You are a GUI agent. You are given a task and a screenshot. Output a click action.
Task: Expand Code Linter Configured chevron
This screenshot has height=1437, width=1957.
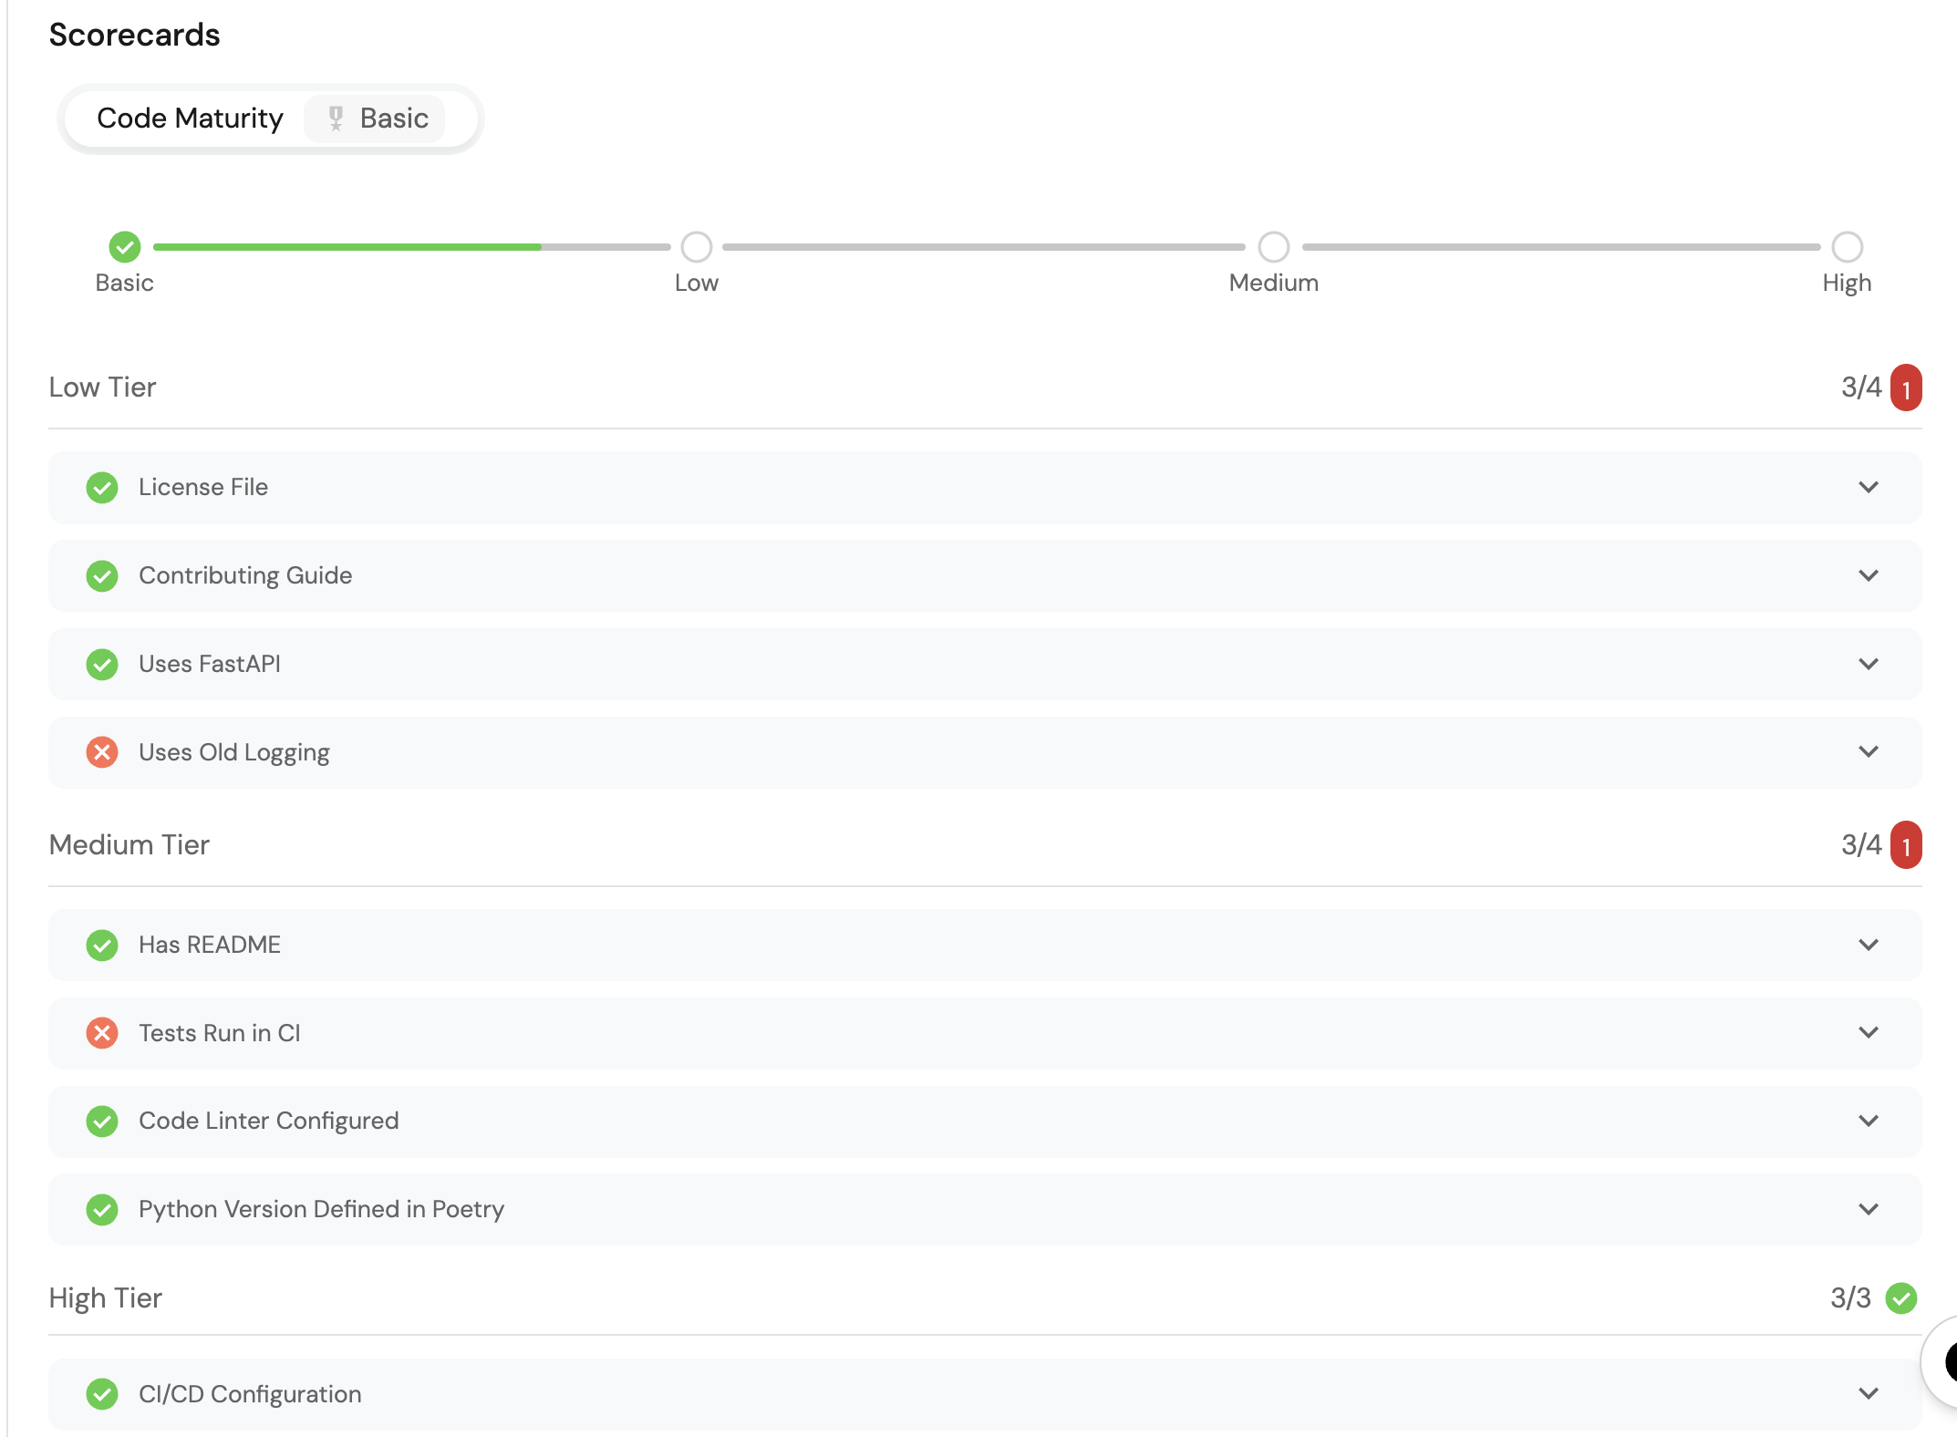(x=1869, y=1122)
